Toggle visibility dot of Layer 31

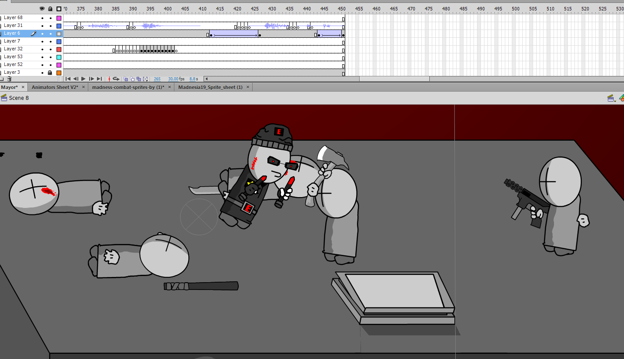[x=42, y=26]
